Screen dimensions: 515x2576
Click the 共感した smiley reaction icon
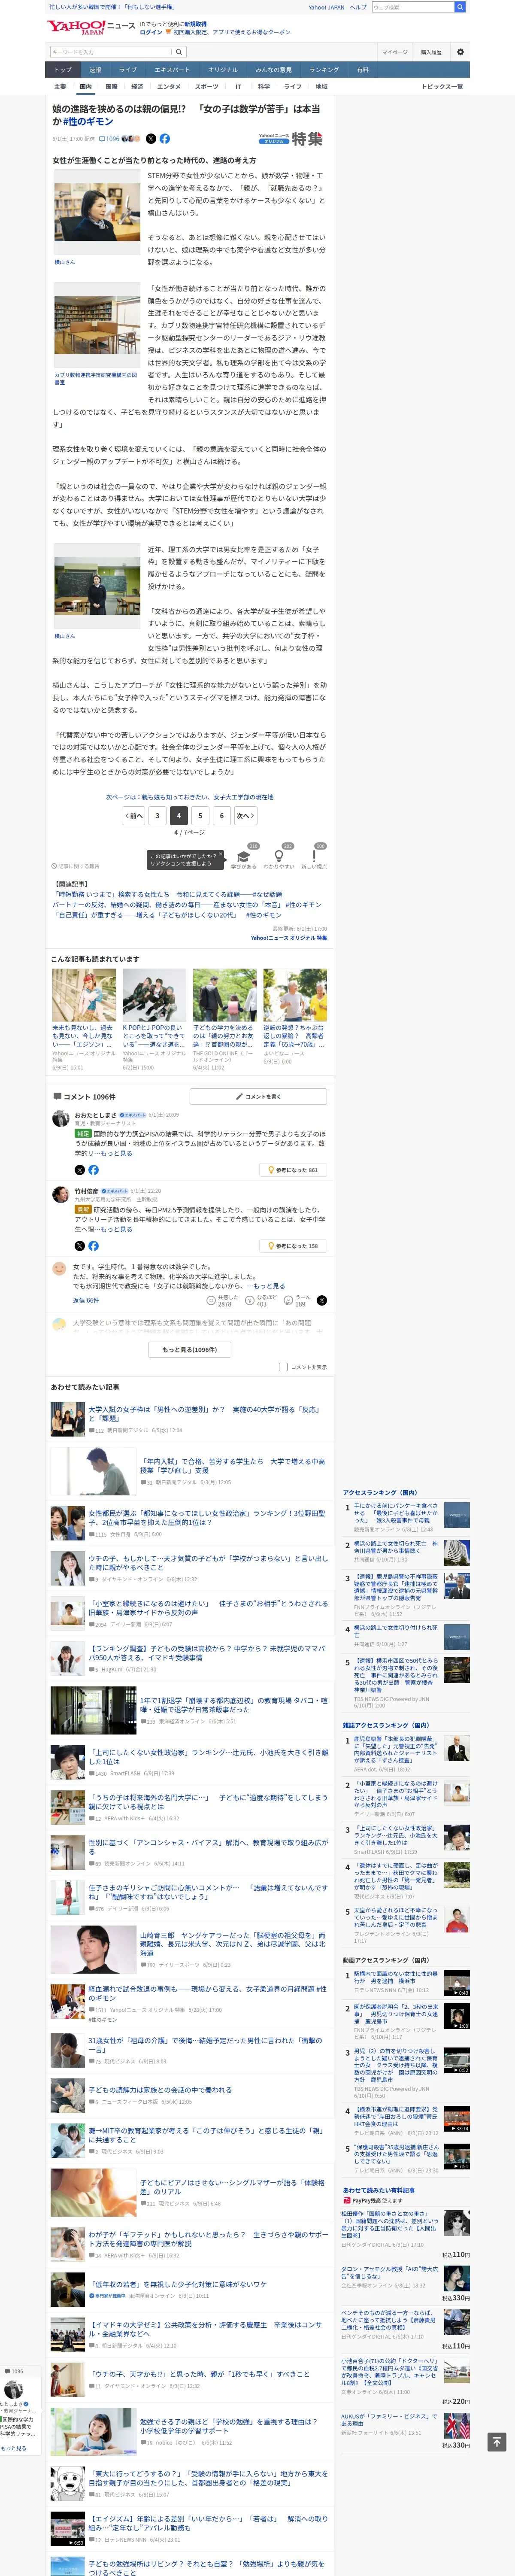pyautogui.click(x=211, y=1301)
